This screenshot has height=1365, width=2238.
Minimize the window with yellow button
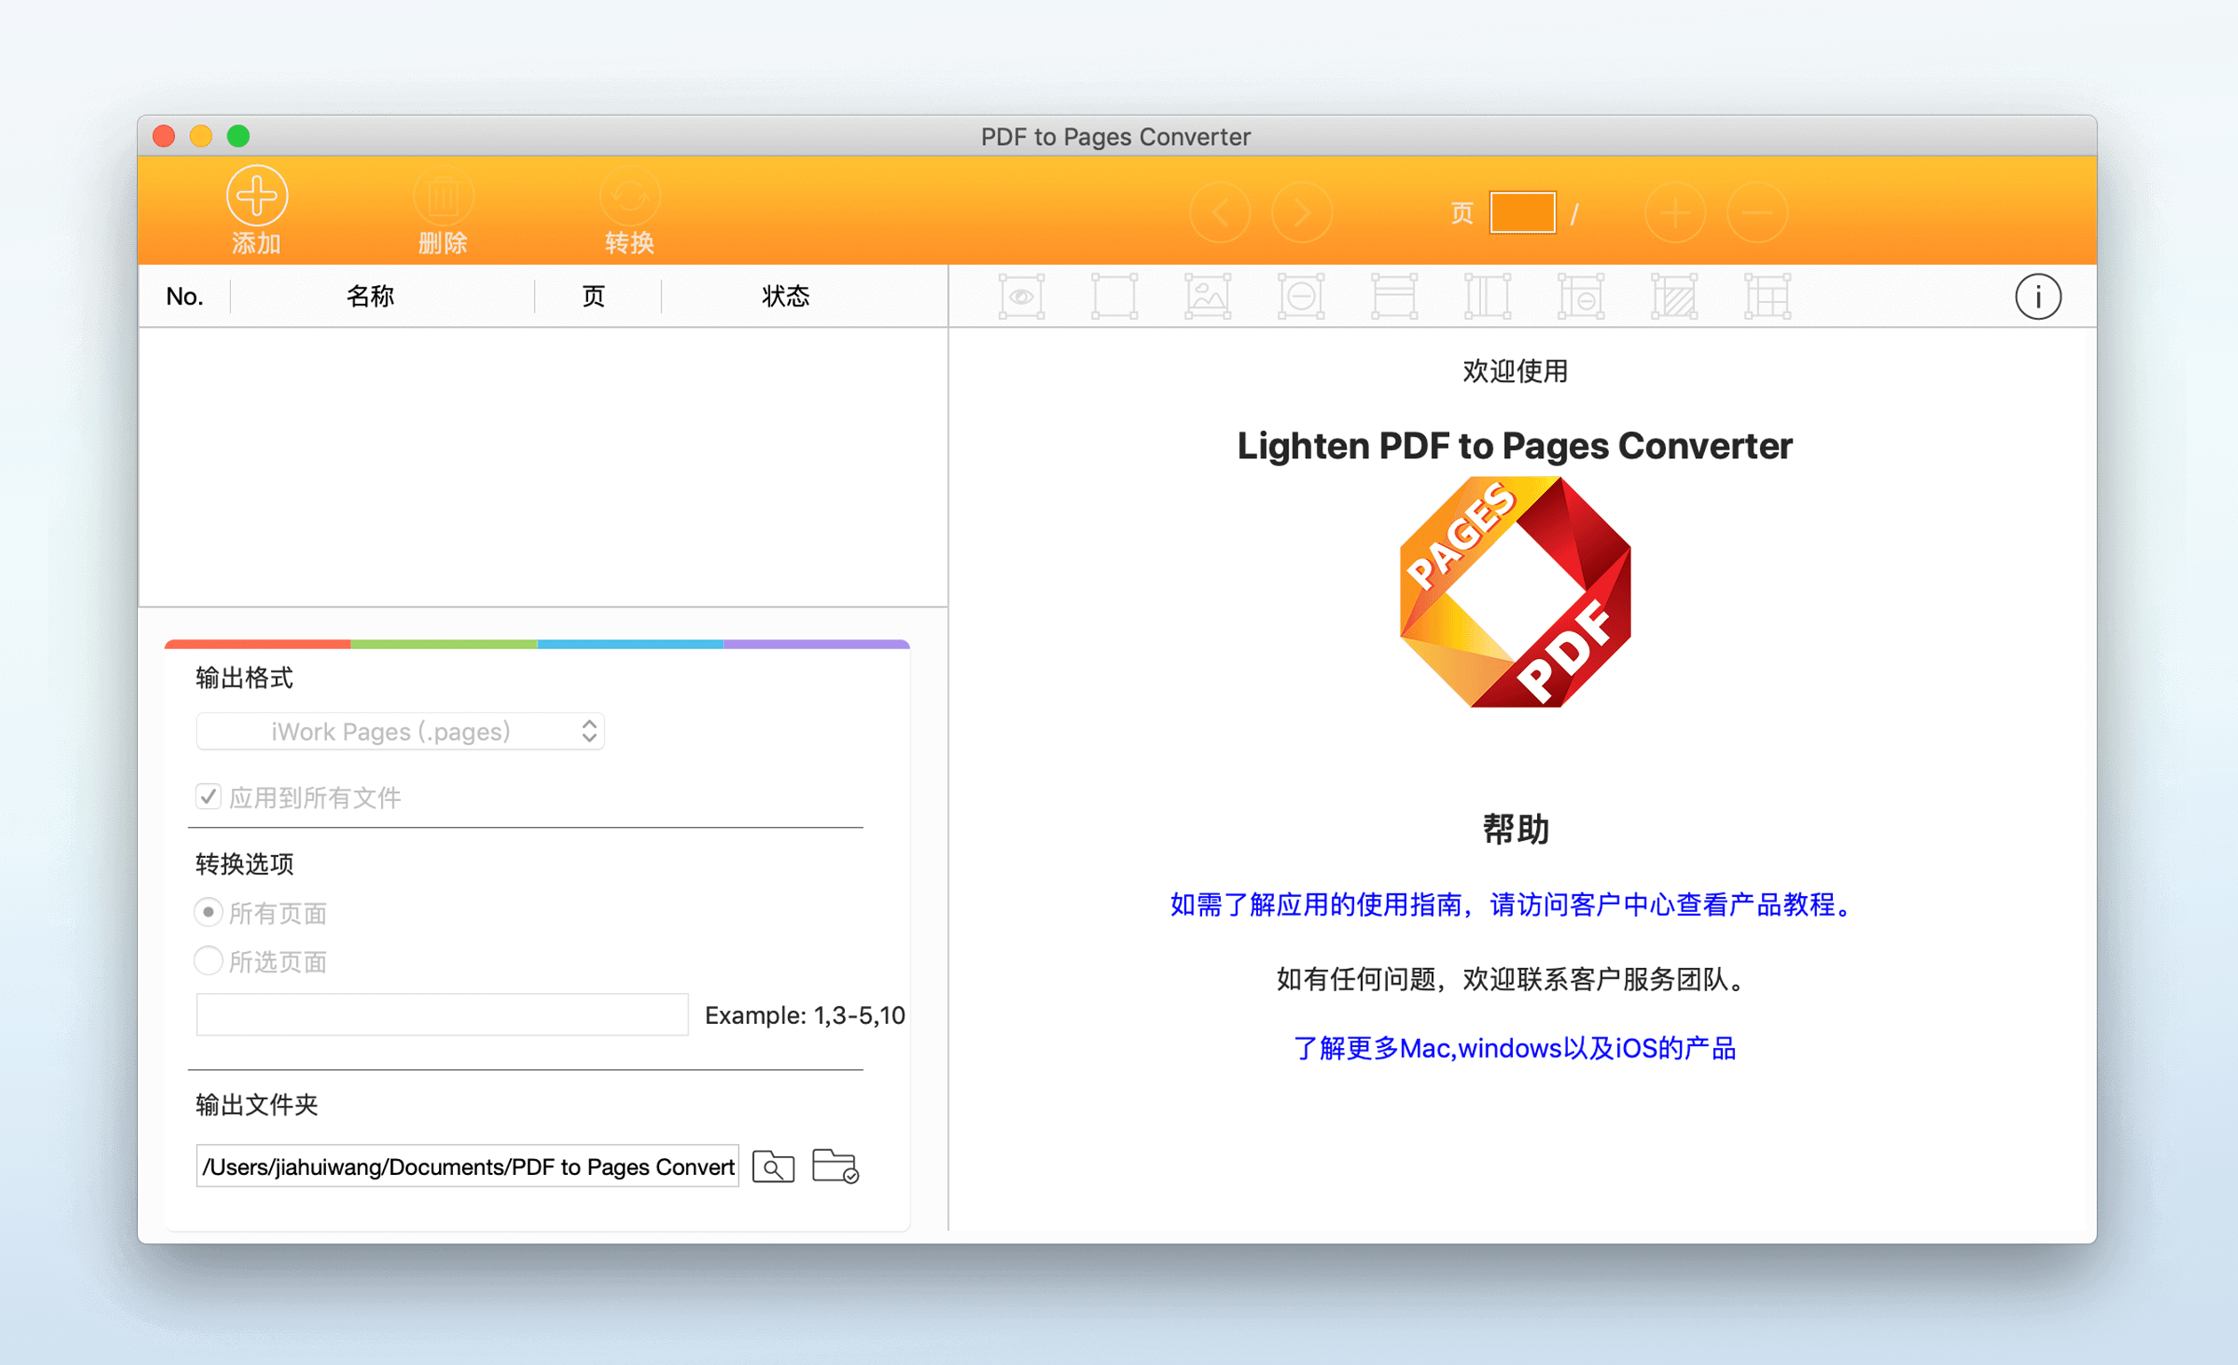click(x=201, y=136)
